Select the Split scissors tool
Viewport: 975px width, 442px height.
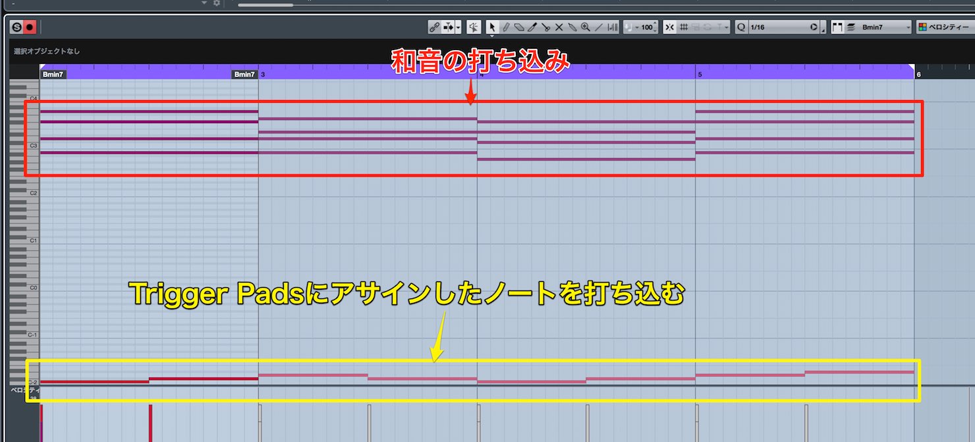[x=545, y=27]
